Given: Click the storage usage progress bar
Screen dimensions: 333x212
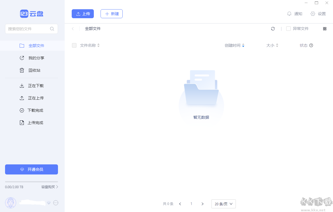Looking at the screenshot, I should pos(31,181).
